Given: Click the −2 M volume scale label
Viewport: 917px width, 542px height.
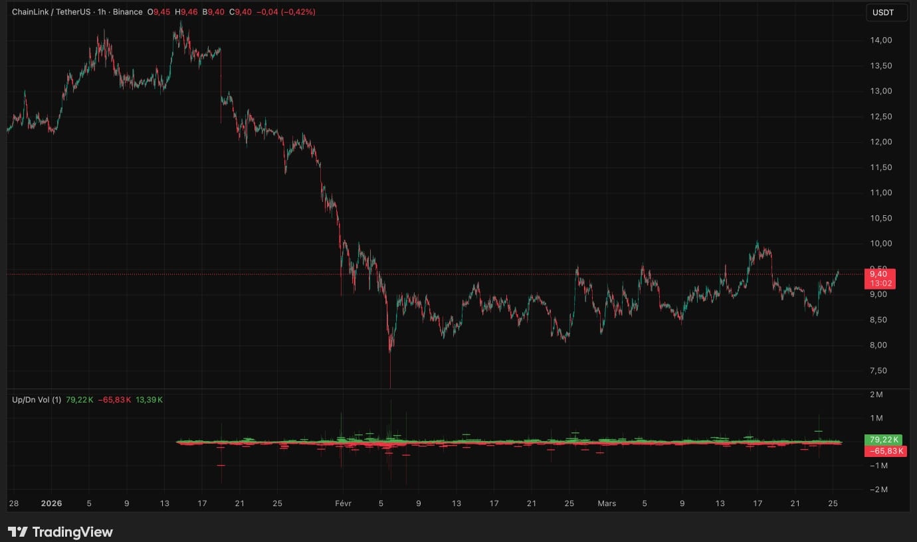Looking at the screenshot, I should (x=878, y=490).
